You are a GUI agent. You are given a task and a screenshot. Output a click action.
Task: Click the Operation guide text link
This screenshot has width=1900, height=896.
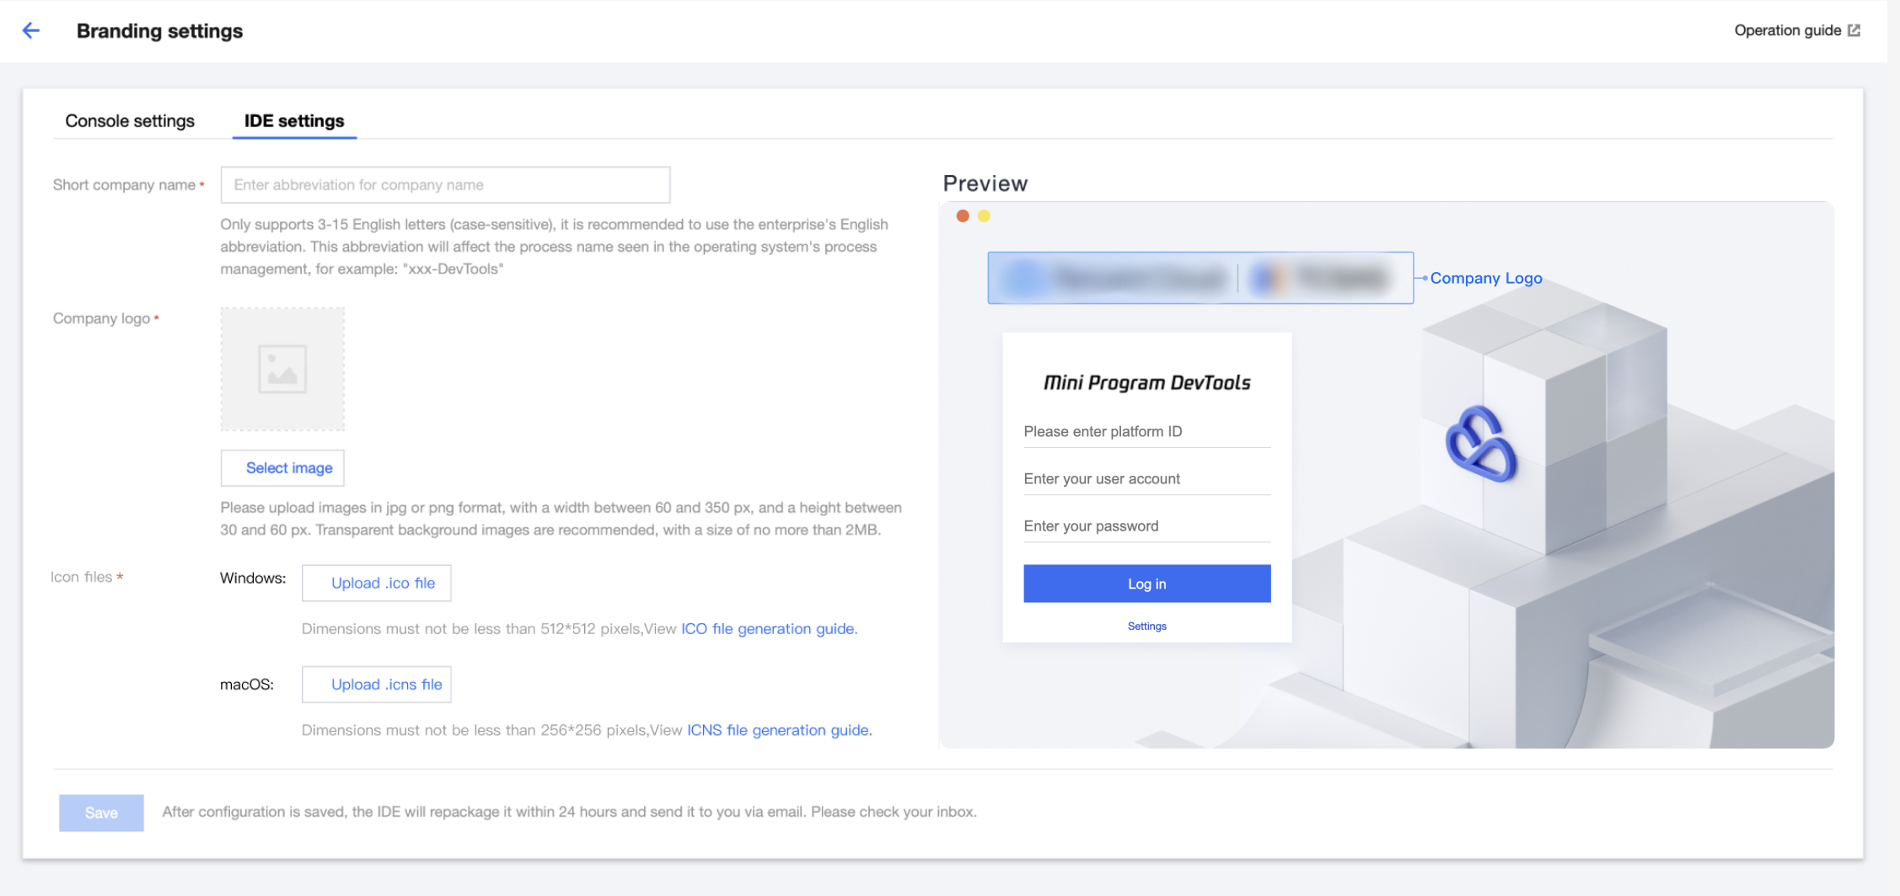[x=1787, y=30]
